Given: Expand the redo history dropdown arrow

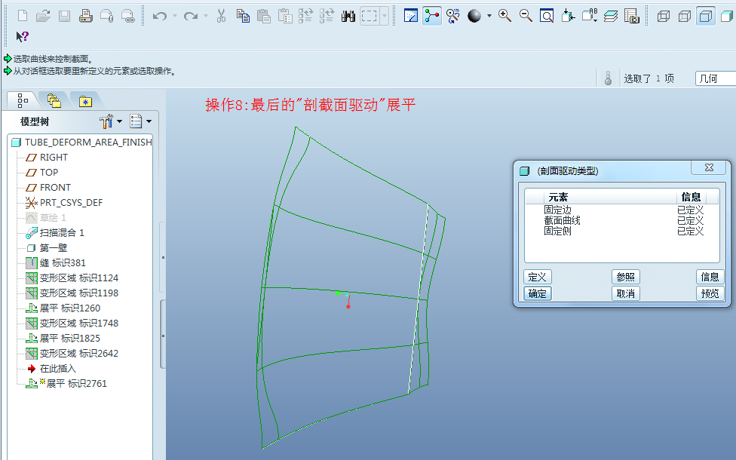Looking at the screenshot, I should tap(206, 16).
